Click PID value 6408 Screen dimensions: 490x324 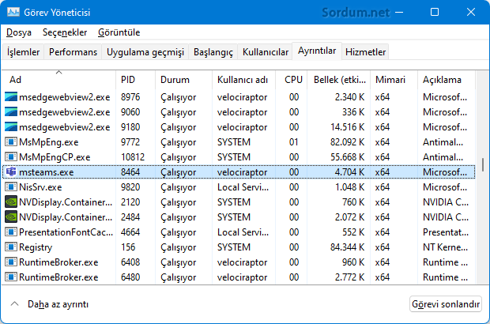[130, 262]
